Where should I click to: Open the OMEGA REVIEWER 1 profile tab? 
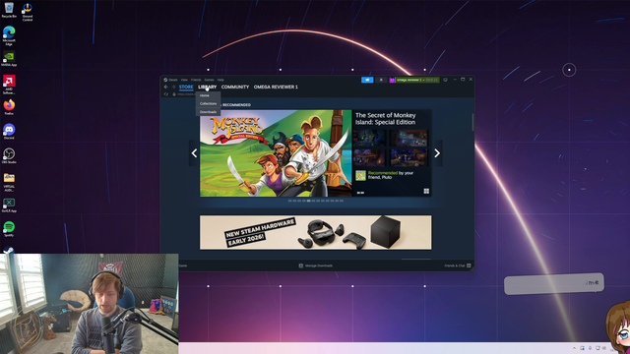coord(276,87)
